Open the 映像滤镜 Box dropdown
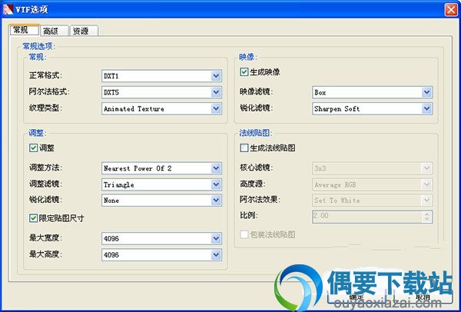The height and width of the screenshot is (312, 461). tap(372, 92)
